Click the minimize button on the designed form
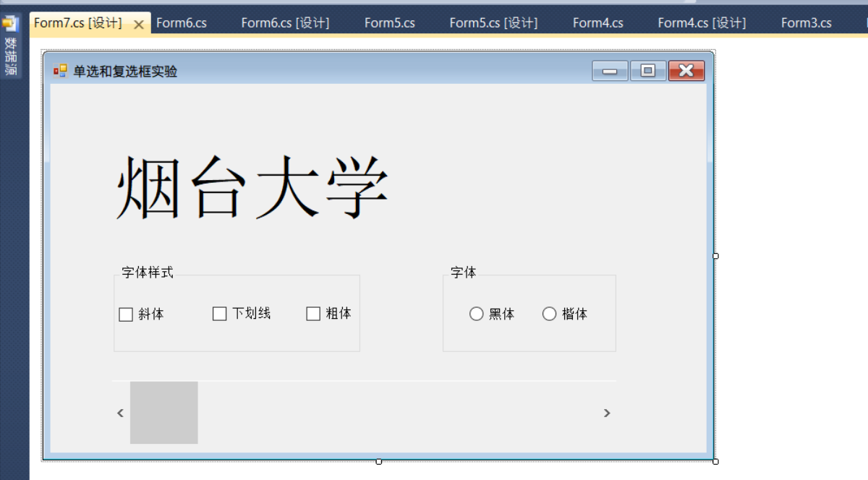The height and width of the screenshot is (480, 868). (609, 70)
